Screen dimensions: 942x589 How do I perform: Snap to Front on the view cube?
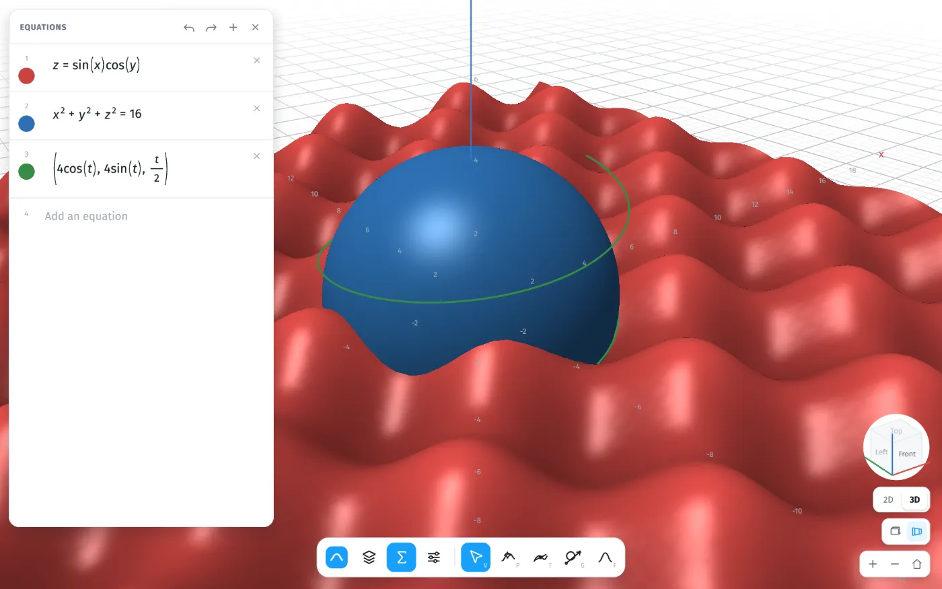tap(907, 454)
